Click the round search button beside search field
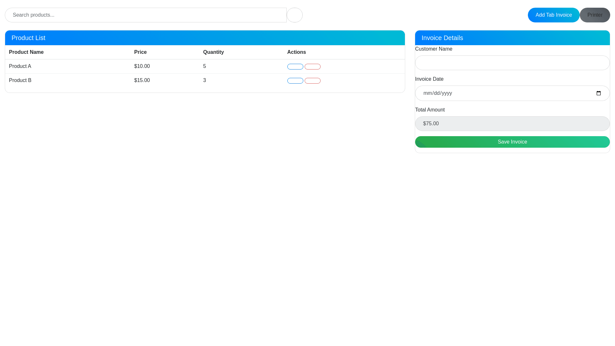Screen dimensions: 615x346 (294, 15)
